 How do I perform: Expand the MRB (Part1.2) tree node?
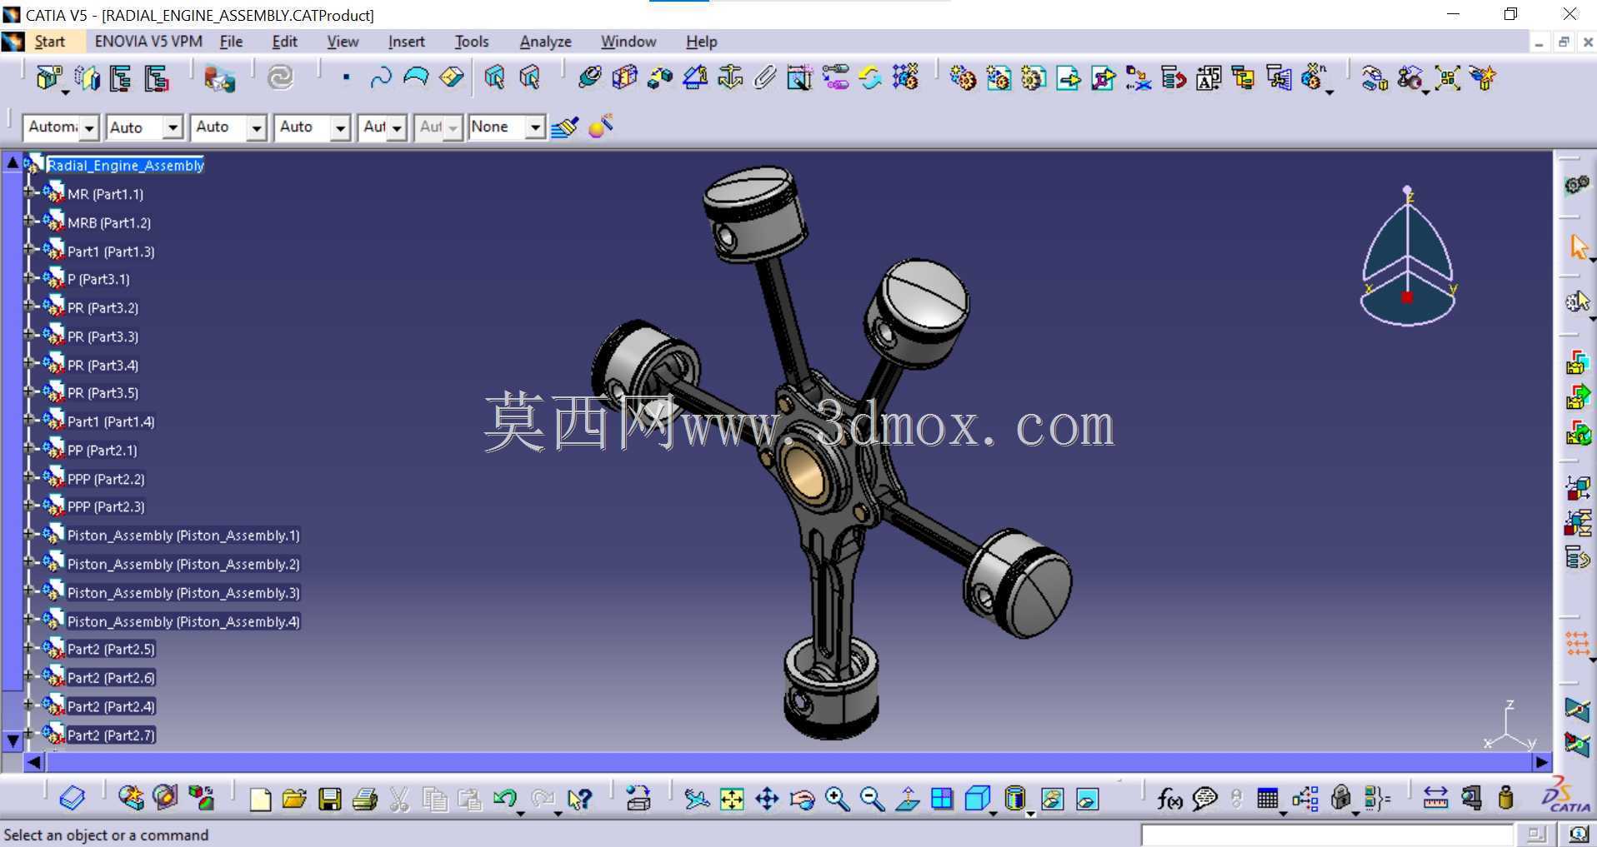click(x=28, y=222)
